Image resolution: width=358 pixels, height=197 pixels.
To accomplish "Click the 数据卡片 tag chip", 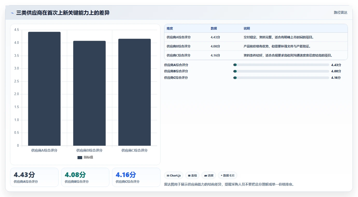I will 228,175.
